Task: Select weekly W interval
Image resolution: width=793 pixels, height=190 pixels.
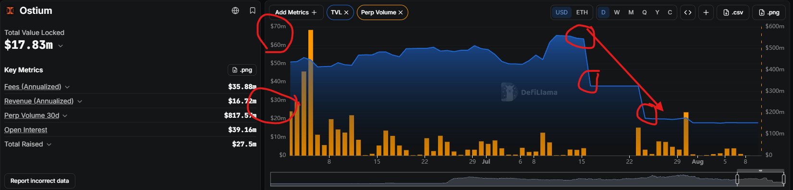Action: (617, 12)
